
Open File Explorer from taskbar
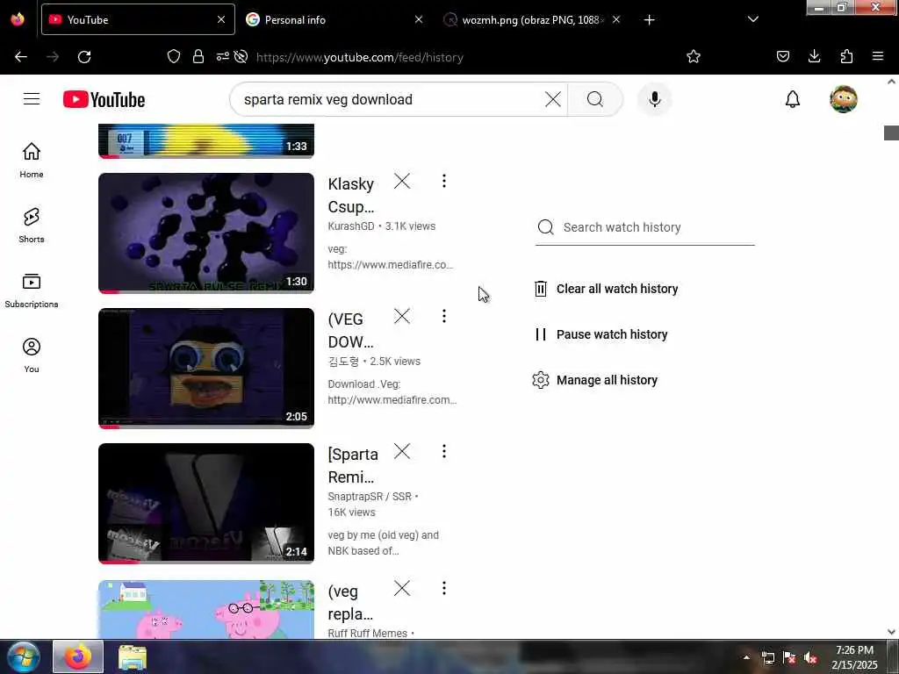(133, 657)
